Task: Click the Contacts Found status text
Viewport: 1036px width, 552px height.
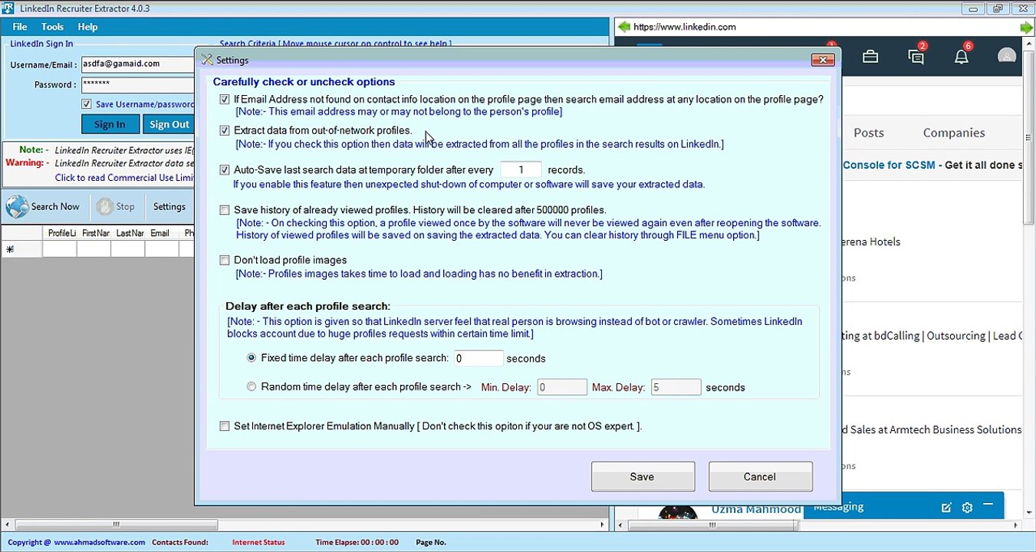Action: pos(180,542)
